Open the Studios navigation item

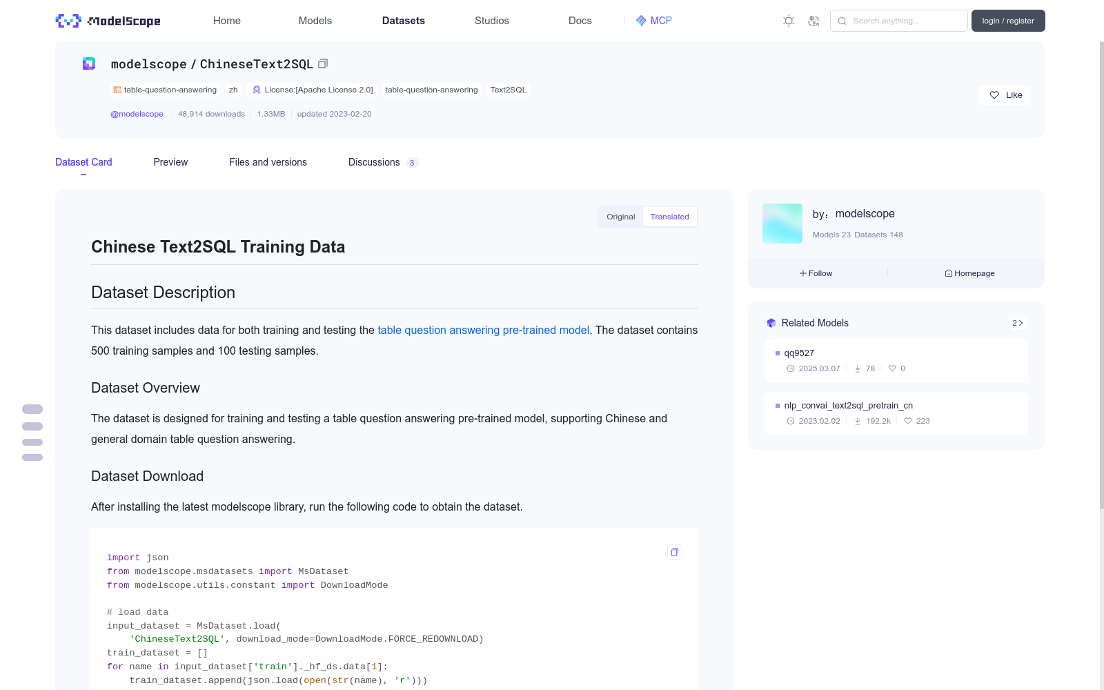point(492,21)
